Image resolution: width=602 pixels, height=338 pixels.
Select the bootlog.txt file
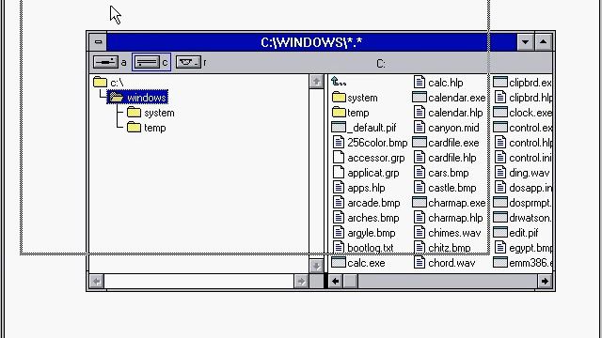[x=363, y=248]
